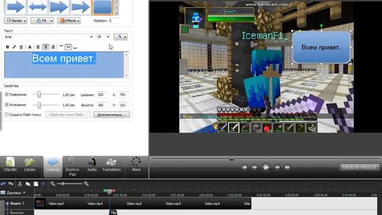Click the callout rotation handle in preview
This screenshot has height=215, width=382.
pos(321,26)
